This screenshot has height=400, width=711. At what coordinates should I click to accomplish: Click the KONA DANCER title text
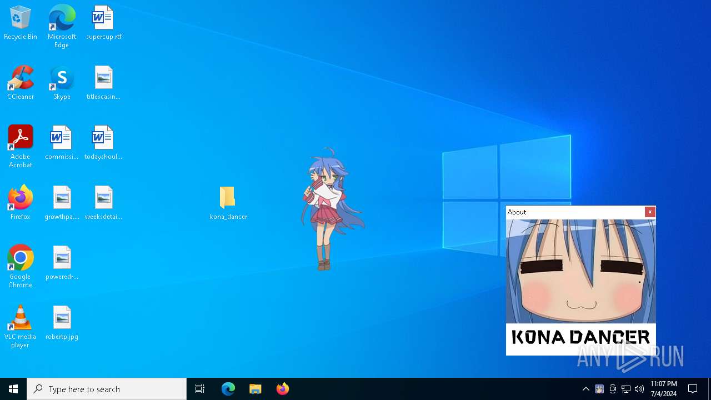pos(580,337)
